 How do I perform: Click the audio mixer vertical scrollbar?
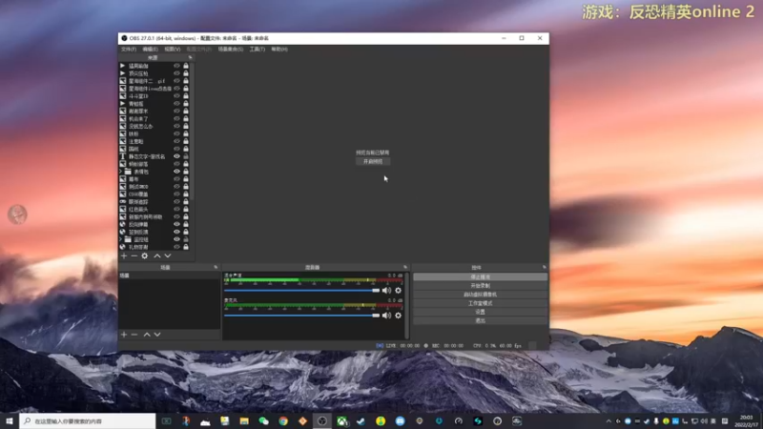[x=407, y=305]
